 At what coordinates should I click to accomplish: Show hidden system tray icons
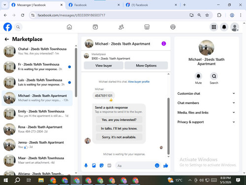click(x=190, y=180)
